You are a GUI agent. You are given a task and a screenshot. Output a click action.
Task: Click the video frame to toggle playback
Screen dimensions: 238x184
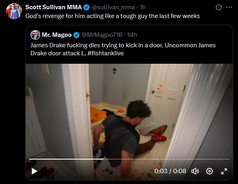(x=129, y=111)
